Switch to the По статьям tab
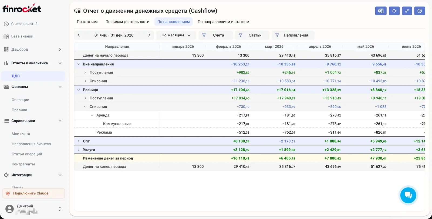Image resolution: width=432 pixels, height=219 pixels. 87,22
